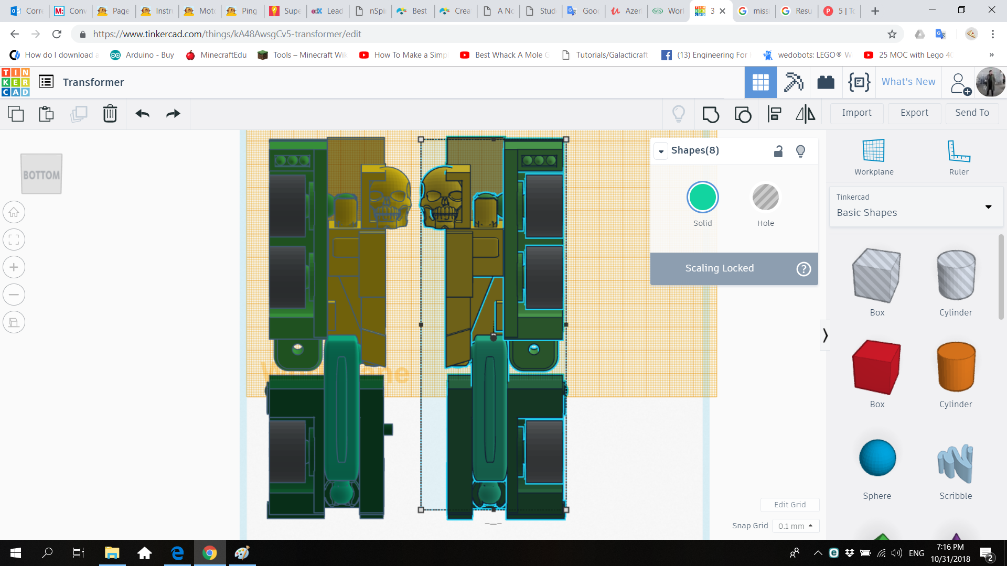The image size is (1007, 566).
Task: Open the Blocks (Minecraft pickaxe) view
Action: click(793, 82)
